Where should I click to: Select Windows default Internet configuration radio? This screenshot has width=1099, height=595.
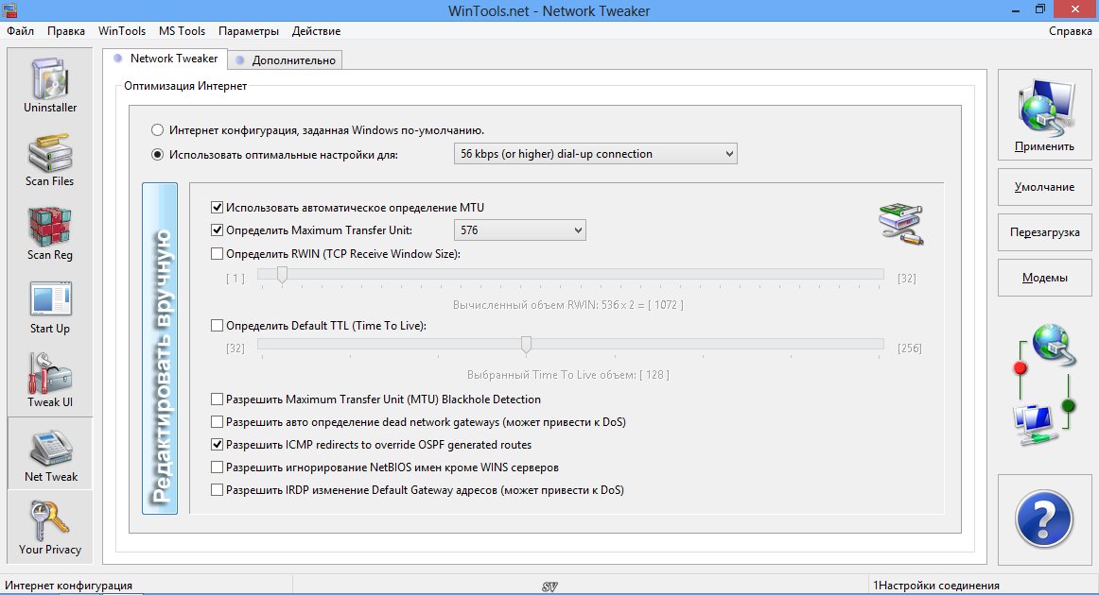tap(157, 129)
